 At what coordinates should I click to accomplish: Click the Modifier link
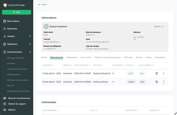pos(159,26)
